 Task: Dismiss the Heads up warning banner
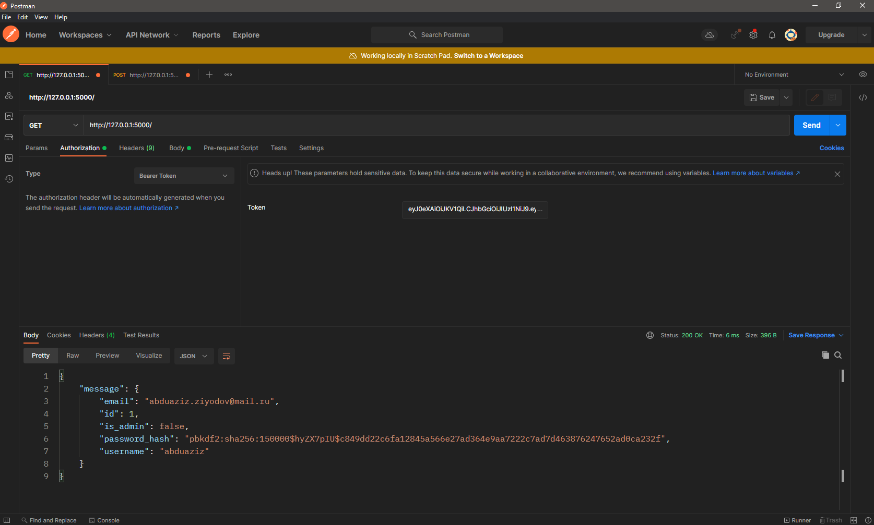click(x=837, y=174)
